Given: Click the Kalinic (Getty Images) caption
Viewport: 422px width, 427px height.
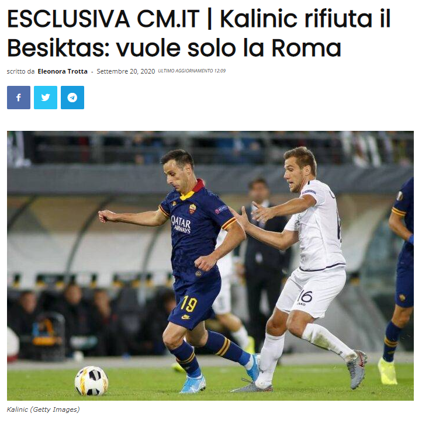Looking at the screenshot, I should click(x=43, y=409).
